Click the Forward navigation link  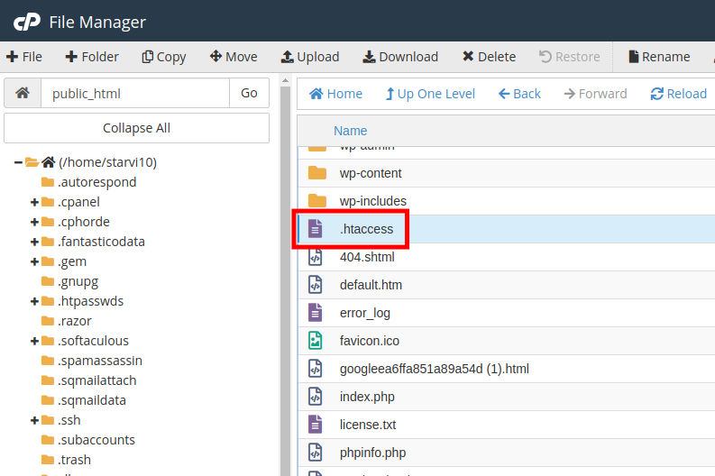[595, 94]
